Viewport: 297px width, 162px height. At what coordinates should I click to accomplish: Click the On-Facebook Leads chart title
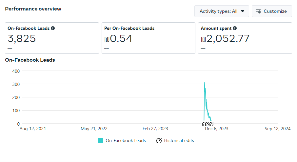pos(30,60)
